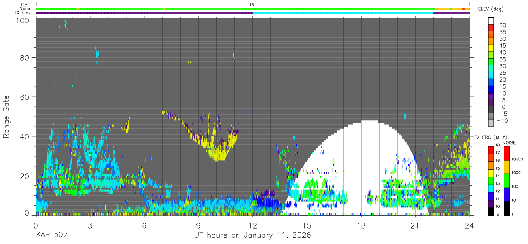Select the green segment of the NOISE colorbar

pos(507,180)
